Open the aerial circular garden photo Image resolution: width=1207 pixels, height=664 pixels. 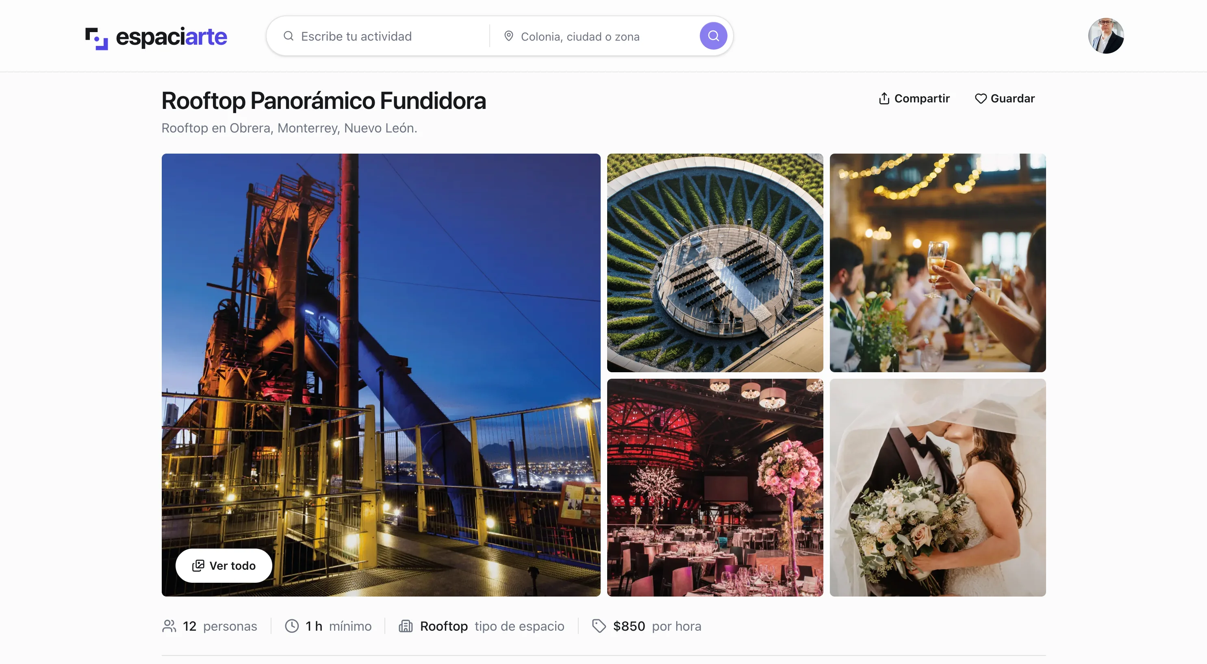(715, 263)
